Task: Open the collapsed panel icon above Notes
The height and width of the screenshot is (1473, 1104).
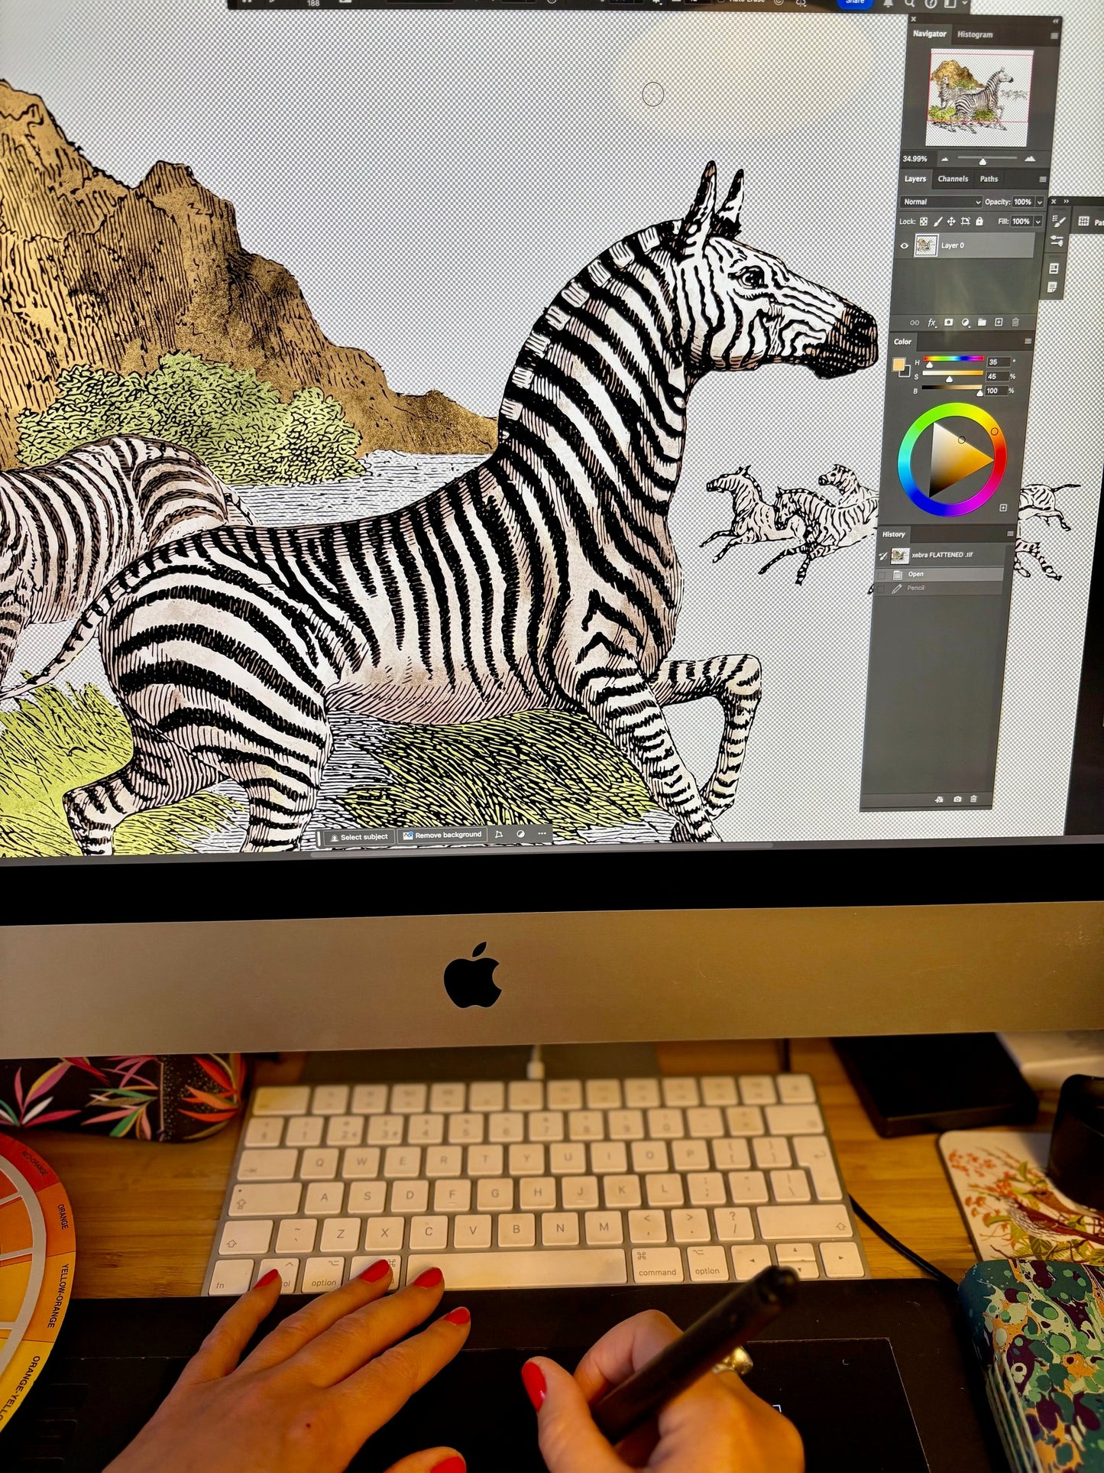Action: pyautogui.click(x=1054, y=268)
